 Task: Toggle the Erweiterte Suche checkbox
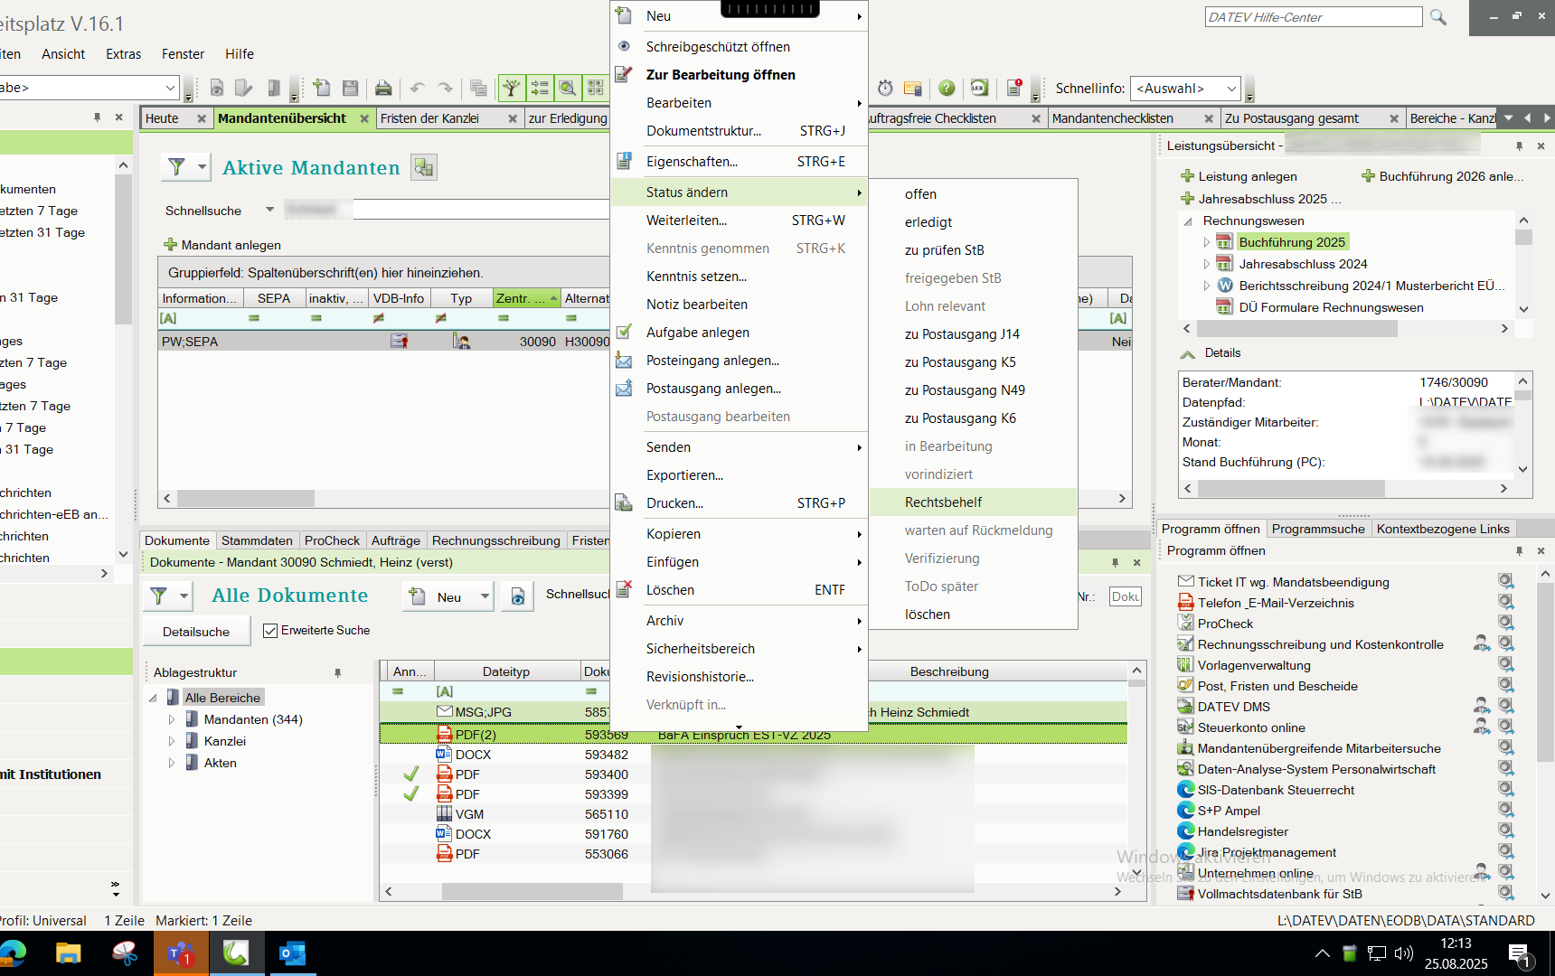coord(270,631)
